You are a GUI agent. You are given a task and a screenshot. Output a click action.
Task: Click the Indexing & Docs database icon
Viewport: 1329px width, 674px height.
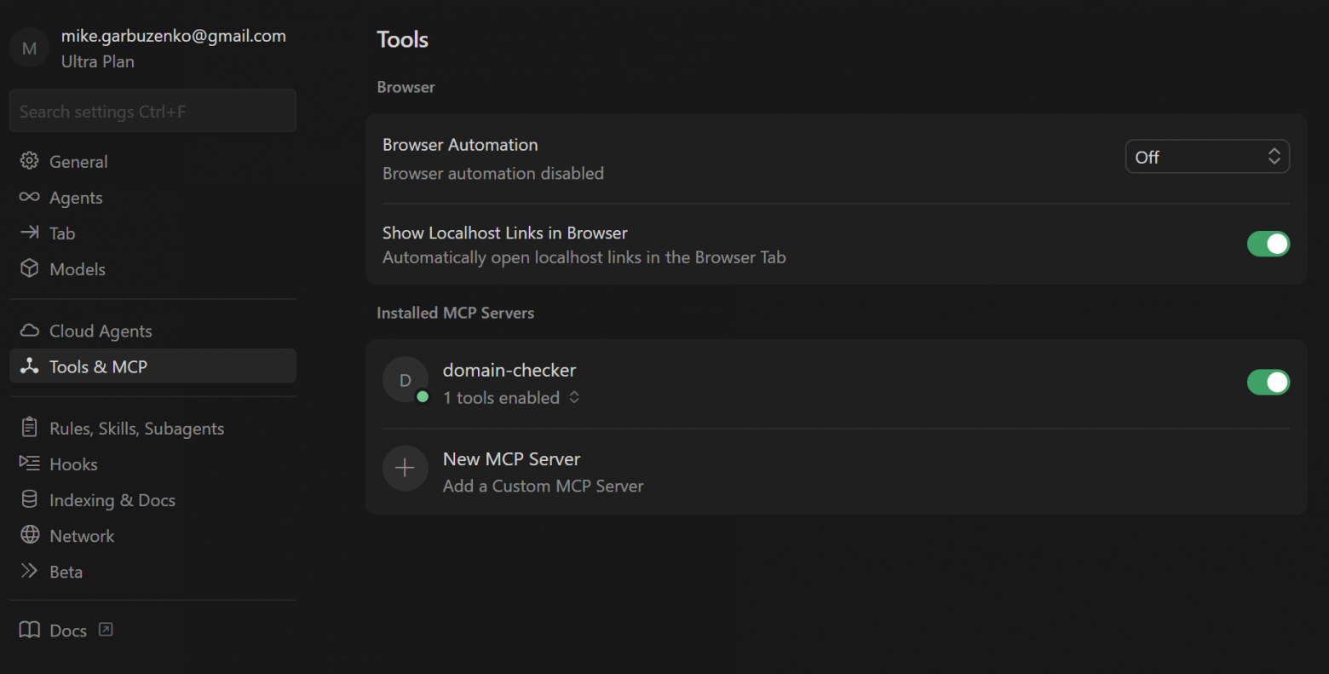click(29, 499)
